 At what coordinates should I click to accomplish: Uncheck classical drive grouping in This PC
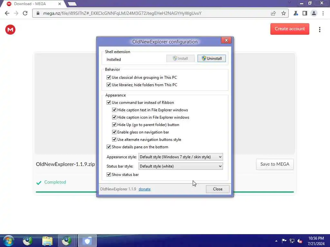[x=109, y=78]
